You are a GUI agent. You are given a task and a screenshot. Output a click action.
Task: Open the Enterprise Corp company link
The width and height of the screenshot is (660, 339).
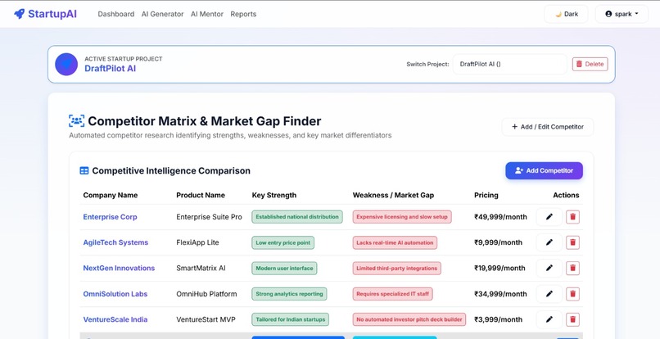point(110,217)
